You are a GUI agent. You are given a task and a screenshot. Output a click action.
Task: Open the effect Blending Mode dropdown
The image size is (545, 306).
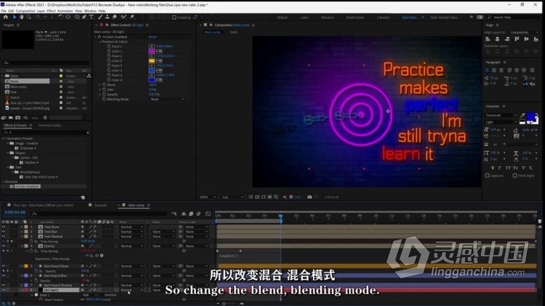(x=167, y=100)
